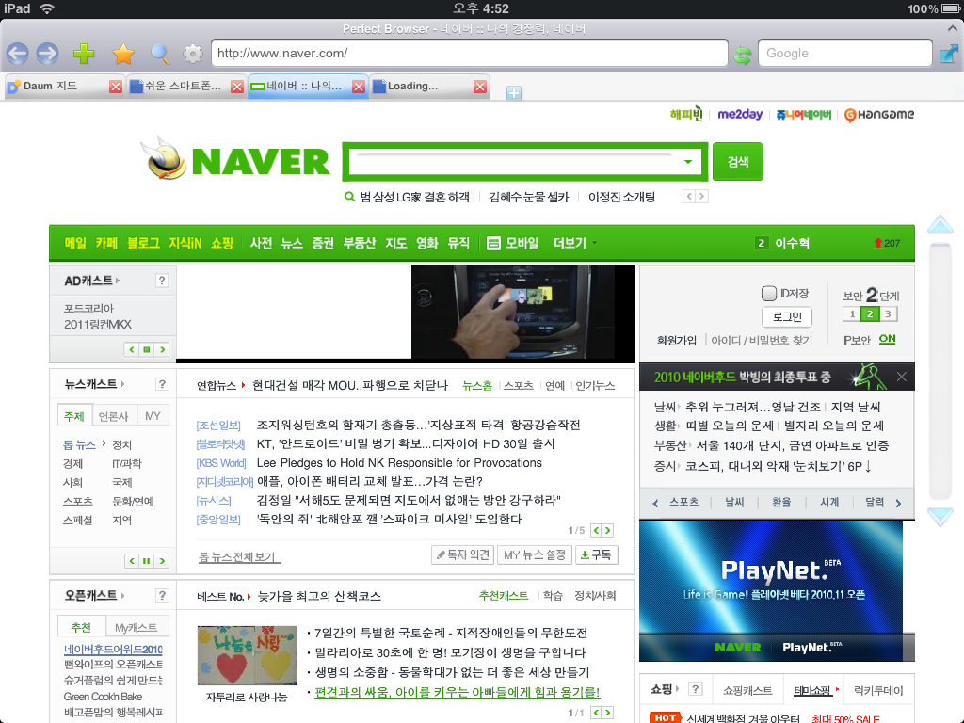The width and height of the screenshot is (964, 723).
Task: Open the 자투리로 사랑나눔 hearts thumbnail
Action: [x=247, y=655]
